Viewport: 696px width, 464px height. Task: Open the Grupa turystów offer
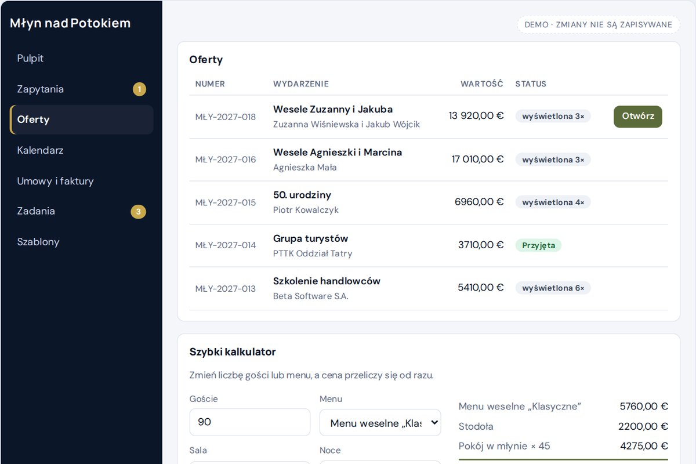click(x=311, y=238)
